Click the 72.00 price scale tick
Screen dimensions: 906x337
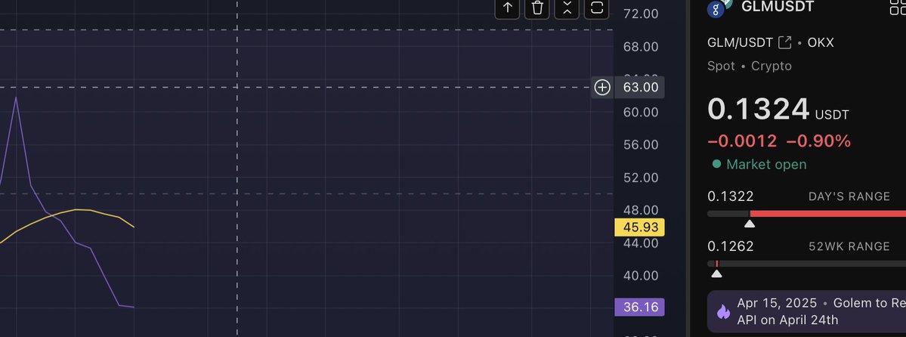(x=641, y=14)
